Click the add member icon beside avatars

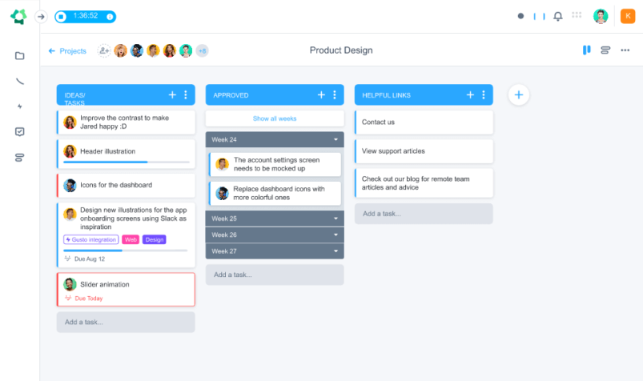pos(104,50)
